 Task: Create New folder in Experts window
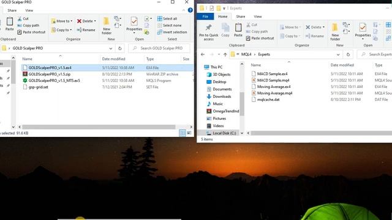point(335,32)
